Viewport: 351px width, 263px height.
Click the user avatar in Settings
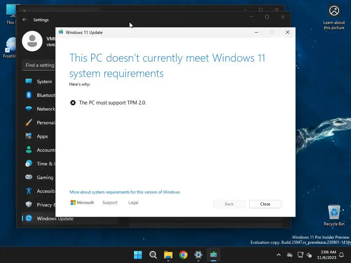coord(32,41)
